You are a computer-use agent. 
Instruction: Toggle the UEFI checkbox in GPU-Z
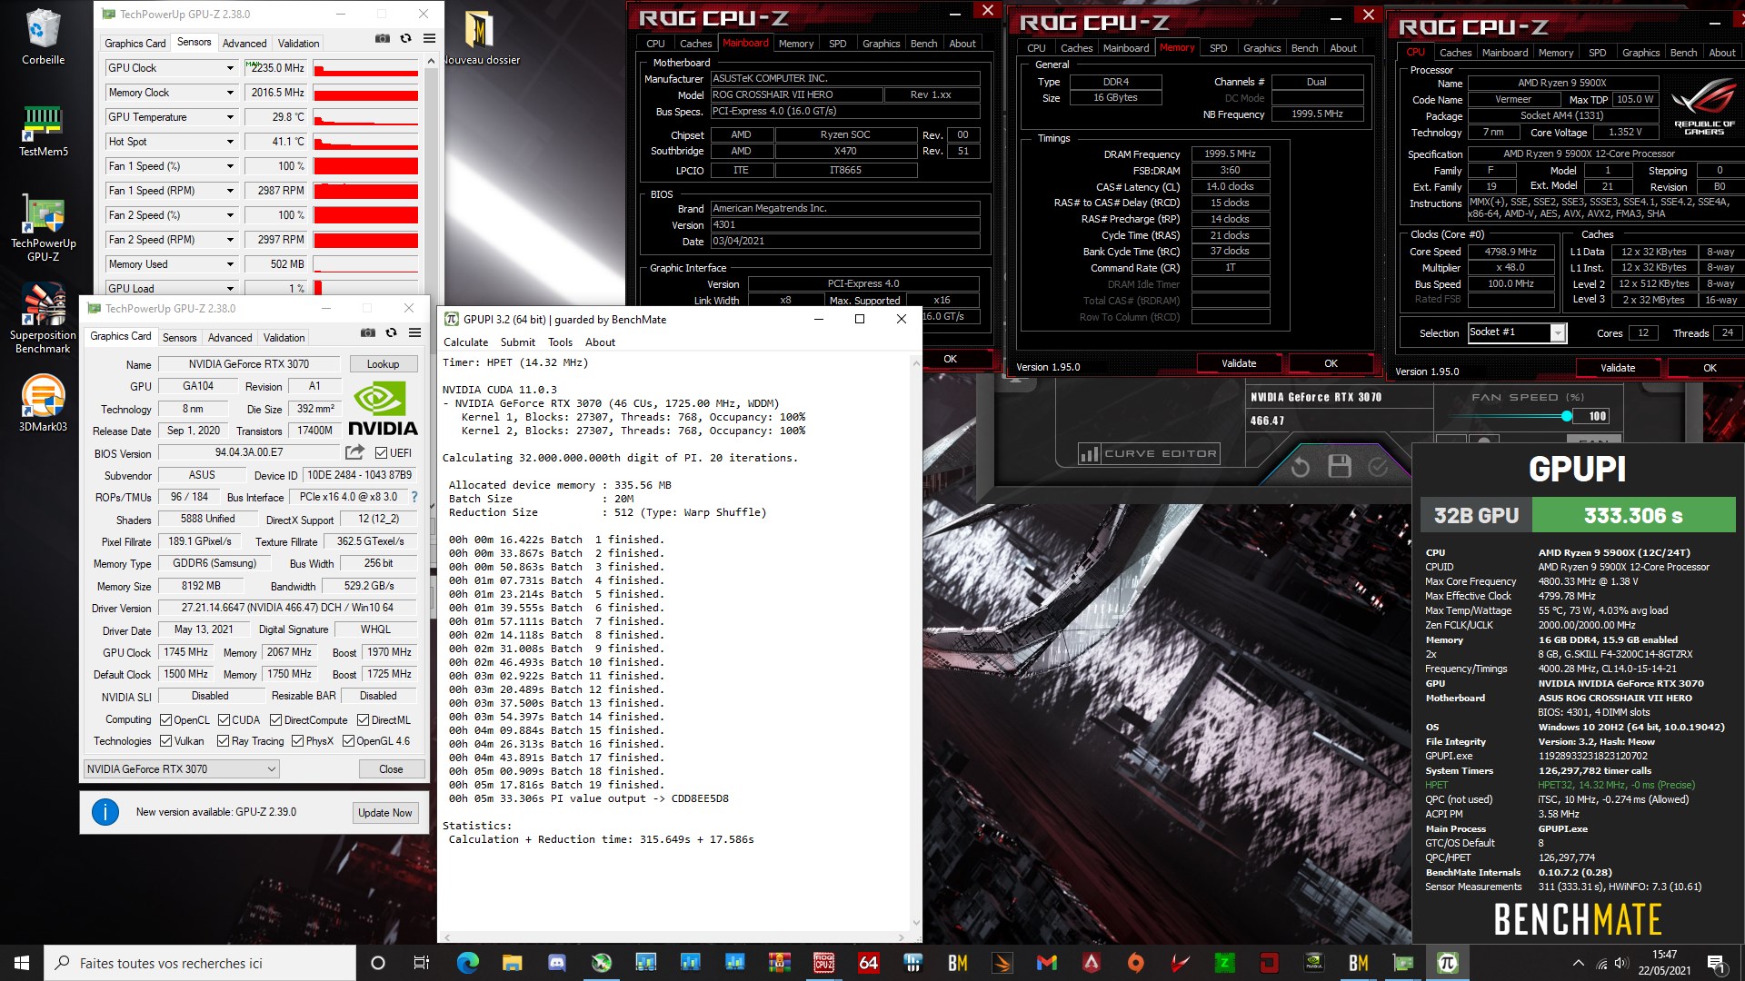point(381,452)
